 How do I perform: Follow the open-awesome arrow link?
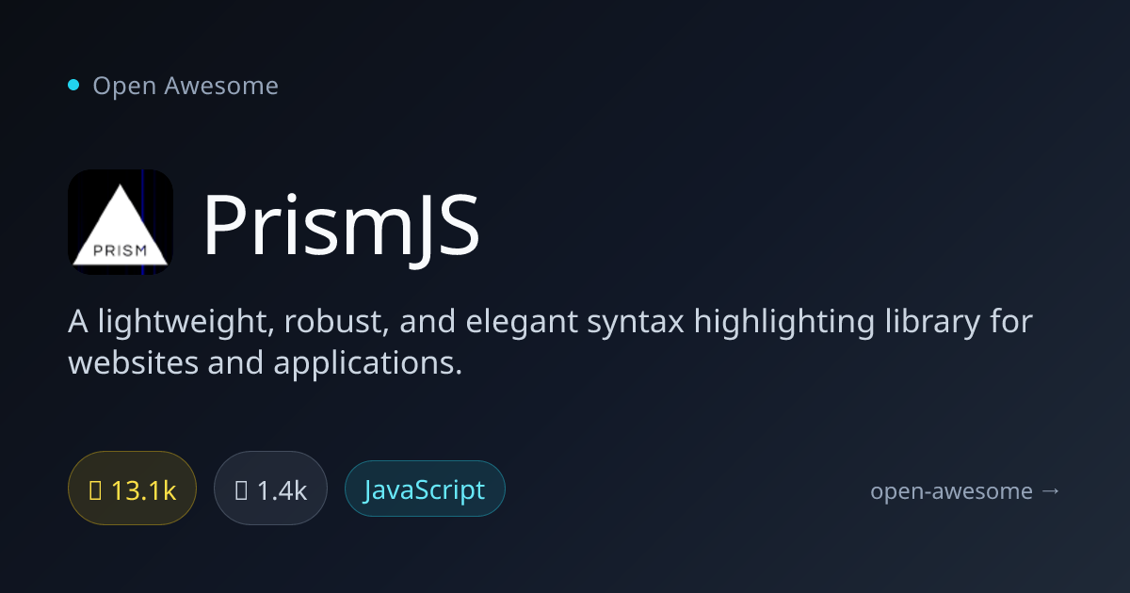965,490
